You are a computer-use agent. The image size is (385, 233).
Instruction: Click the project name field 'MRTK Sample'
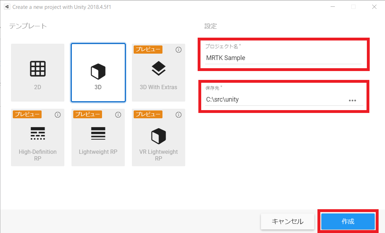click(283, 58)
